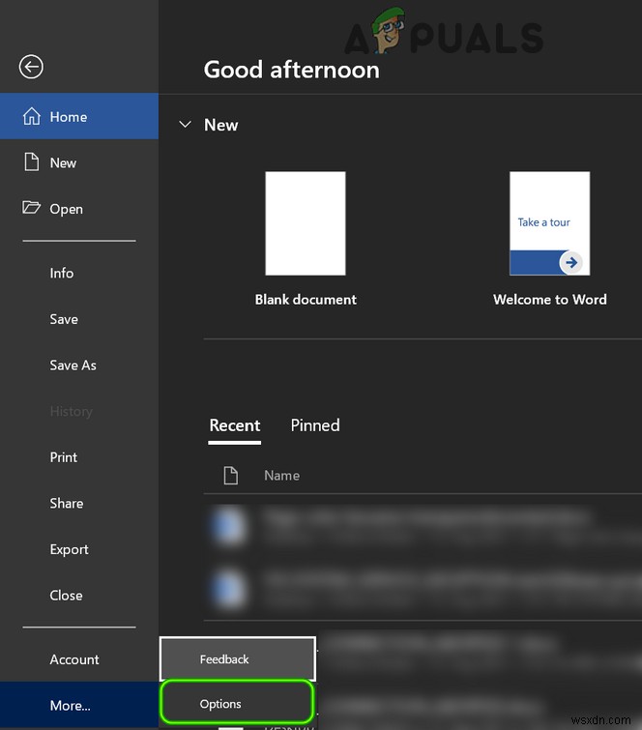The height and width of the screenshot is (730, 642).
Task: Click the Blank document label
Action: point(306,300)
